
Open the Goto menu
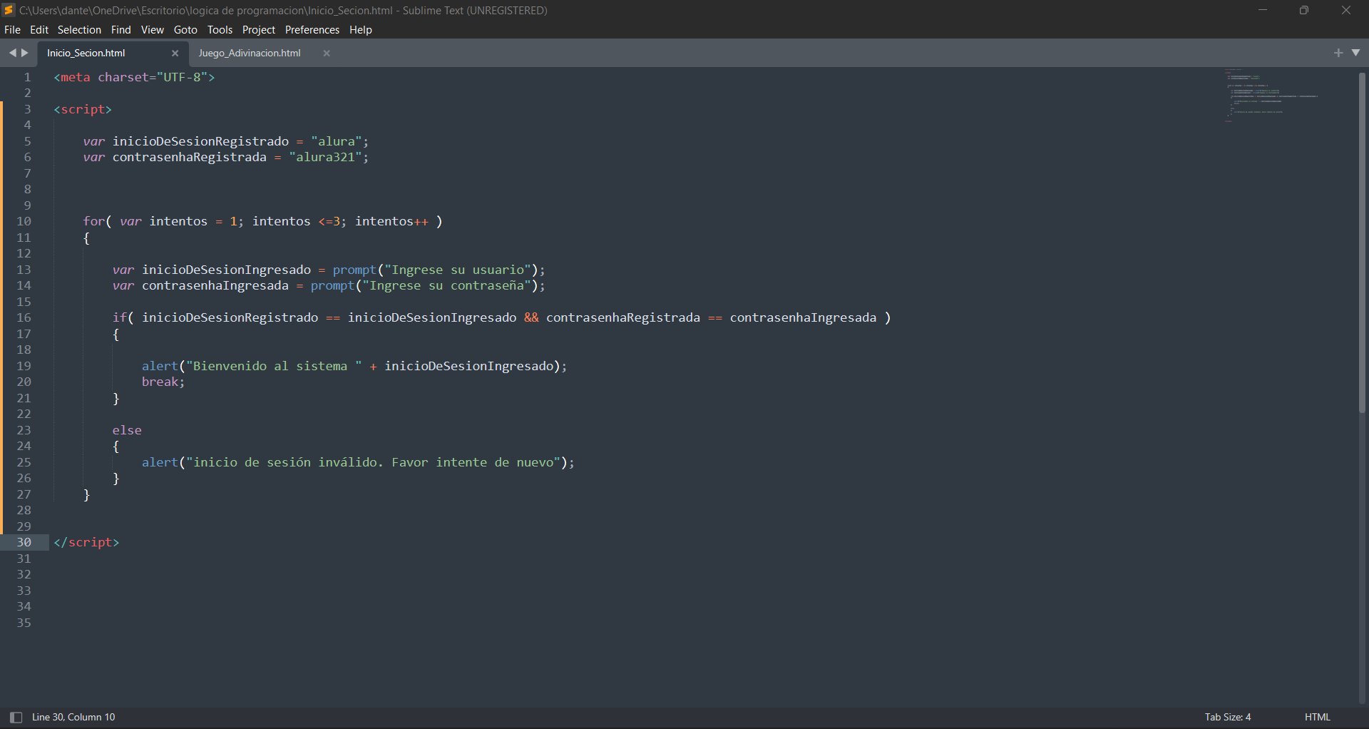[185, 30]
